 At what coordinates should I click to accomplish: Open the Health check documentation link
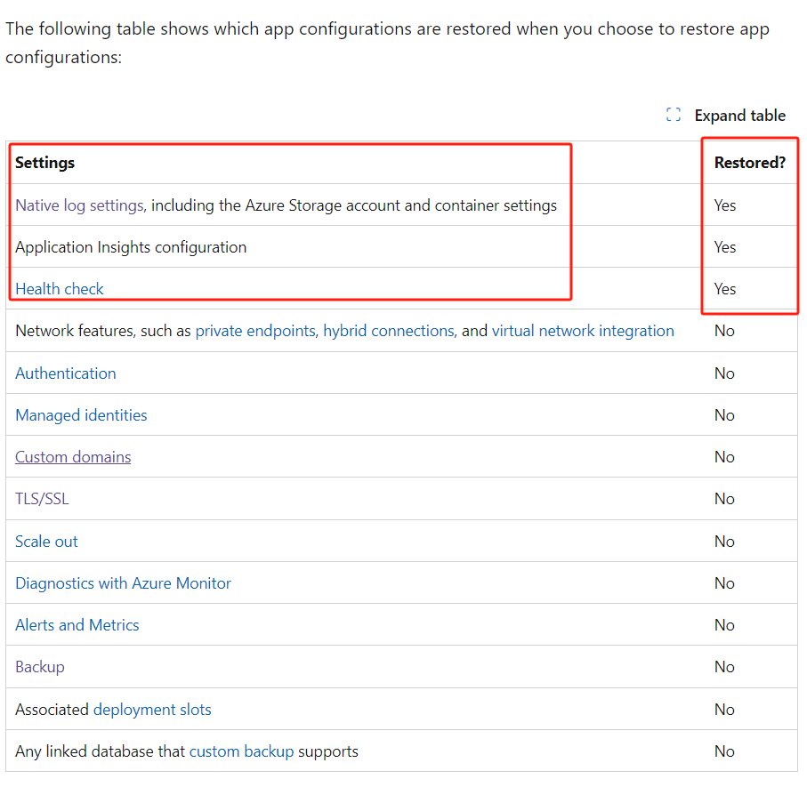(x=59, y=288)
